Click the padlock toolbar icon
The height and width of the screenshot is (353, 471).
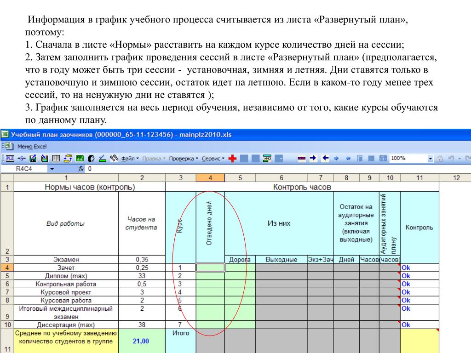click(440, 158)
